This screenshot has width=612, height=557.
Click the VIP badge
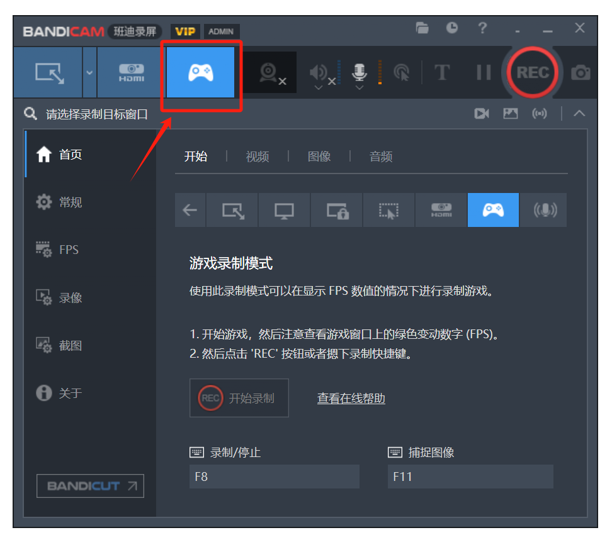tap(185, 31)
